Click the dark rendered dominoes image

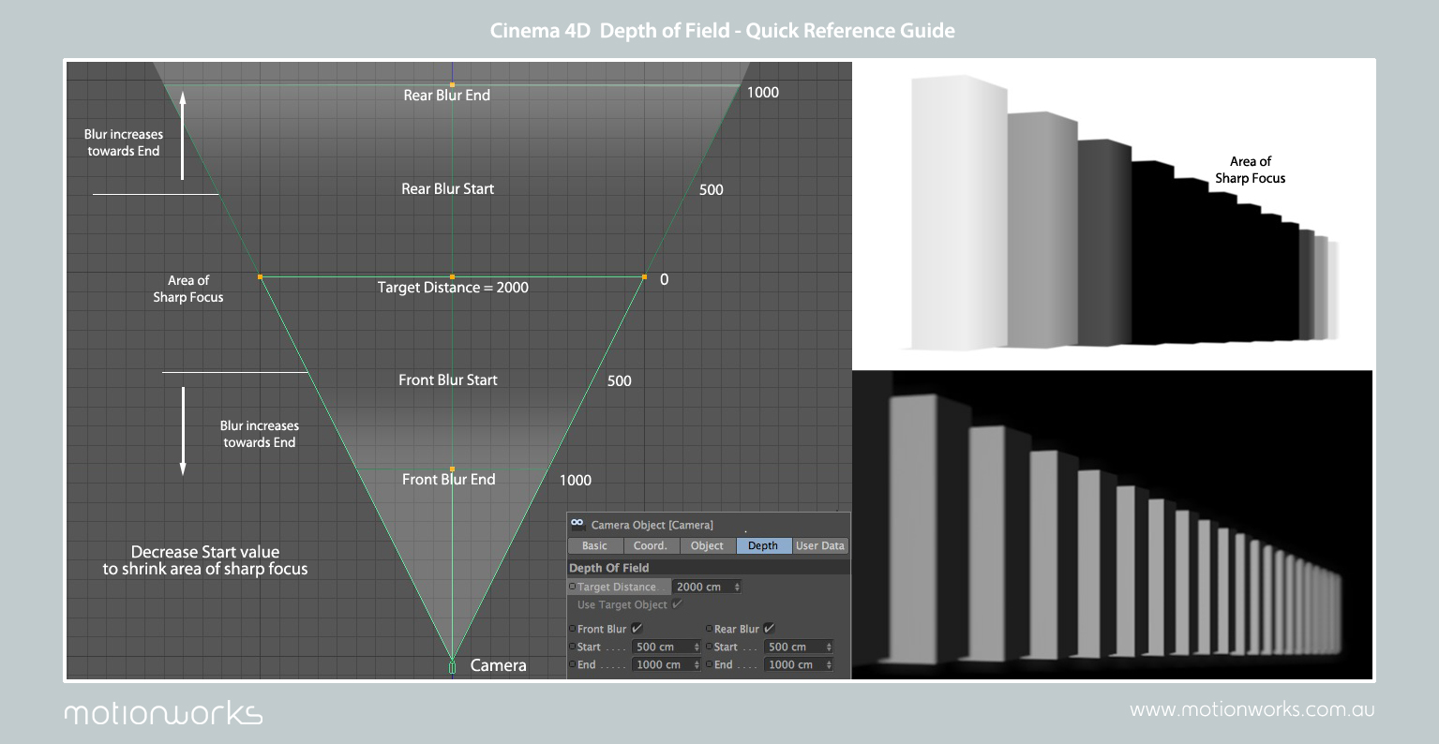(x=1113, y=525)
